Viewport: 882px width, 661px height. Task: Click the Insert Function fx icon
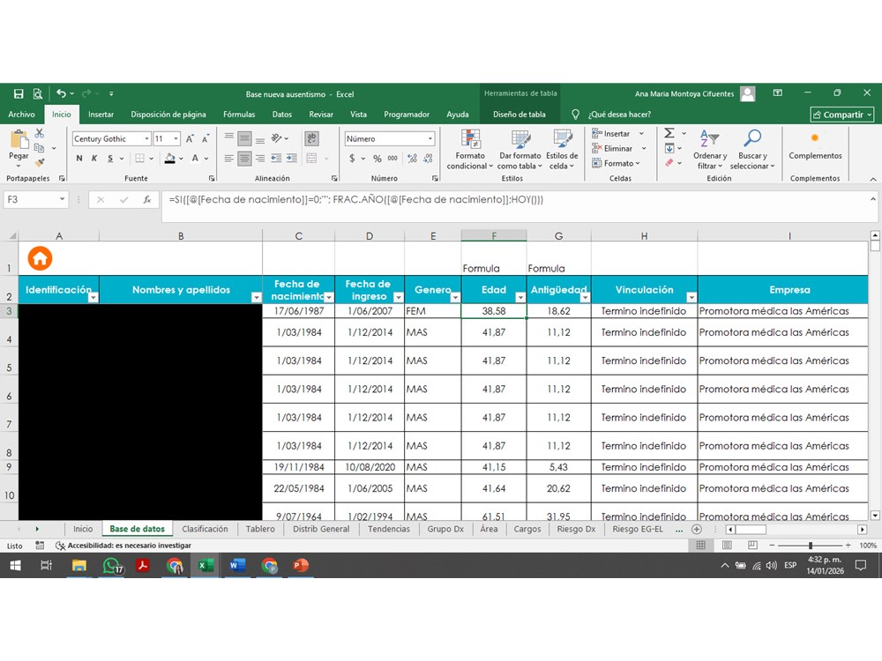(147, 199)
